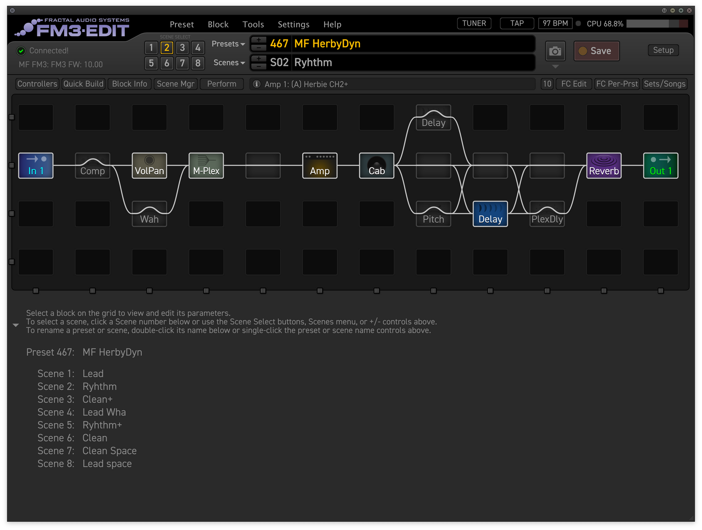
Task: Select the blue Delay block
Action: coord(490,214)
